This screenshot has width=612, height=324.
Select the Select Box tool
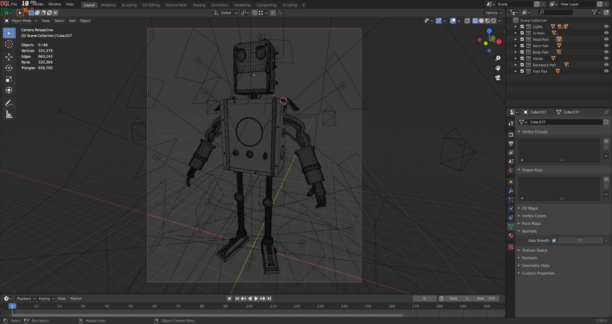(x=9, y=33)
